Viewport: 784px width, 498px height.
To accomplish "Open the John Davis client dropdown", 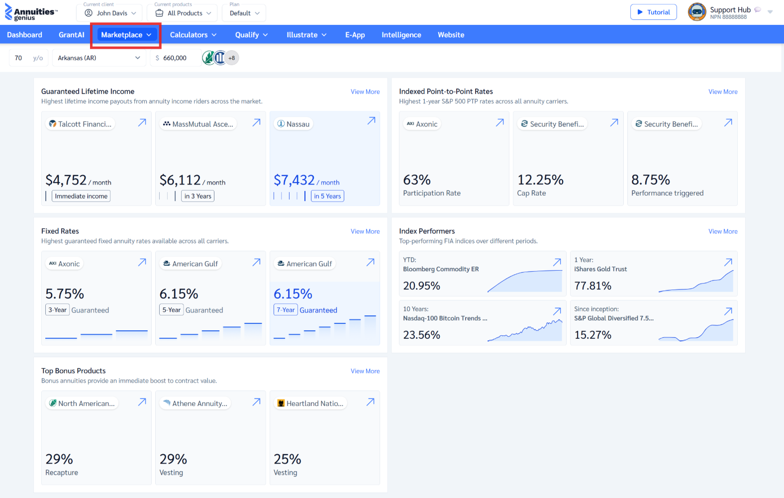I will tap(109, 13).
